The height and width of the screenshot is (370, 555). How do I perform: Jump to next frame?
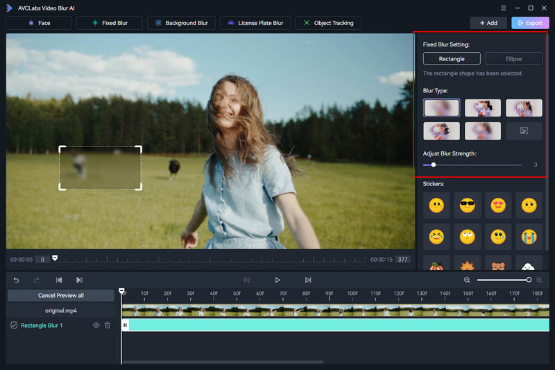point(308,280)
